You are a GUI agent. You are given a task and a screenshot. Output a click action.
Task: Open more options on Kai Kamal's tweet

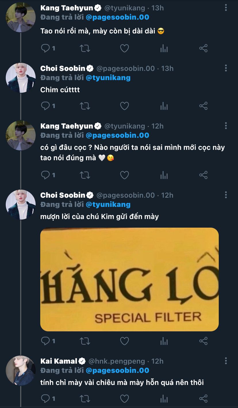coord(226,361)
